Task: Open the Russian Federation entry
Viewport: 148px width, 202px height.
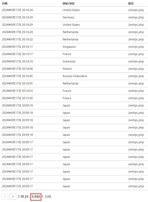Action: pyautogui.click(x=74, y=76)
